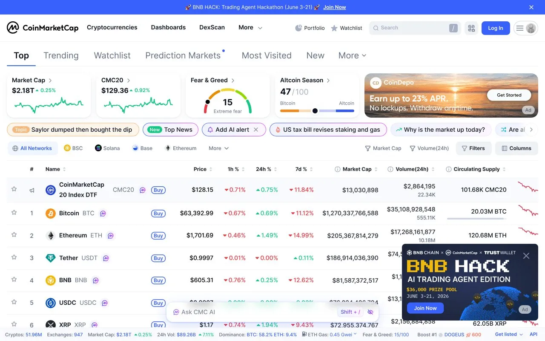Screen dimensions: 545x341
Task: Switch to the New tab
Action: pos(316,55)
